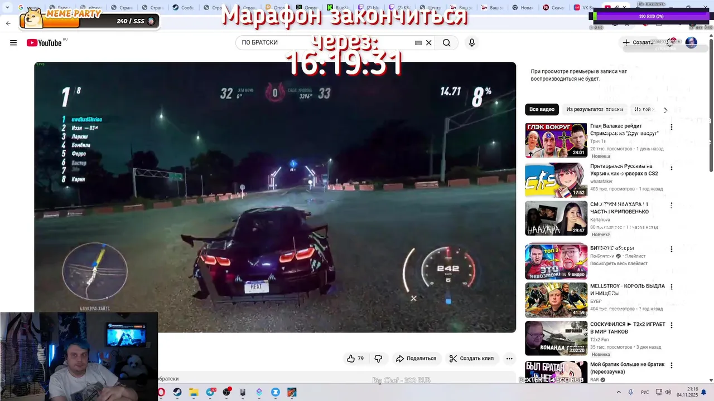714x401 pixels.
Task: Open Opera from the taskbar
Action: point(161,392)
